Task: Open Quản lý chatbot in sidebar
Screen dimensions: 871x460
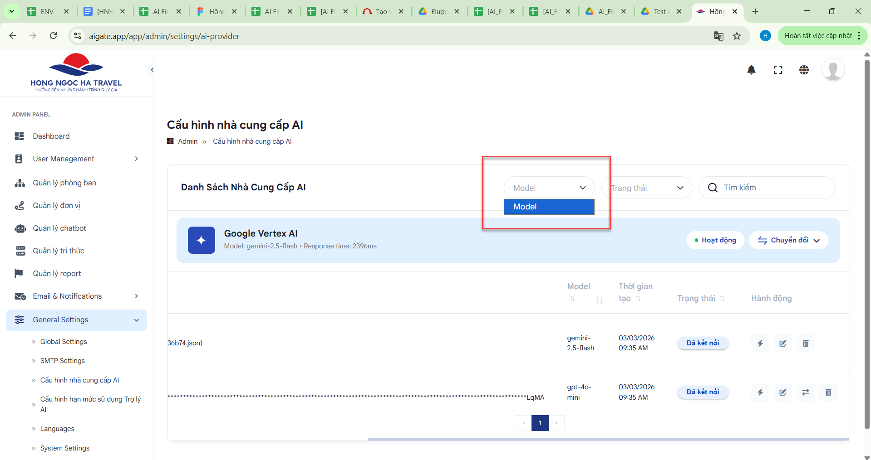Action: pos(59,228)
